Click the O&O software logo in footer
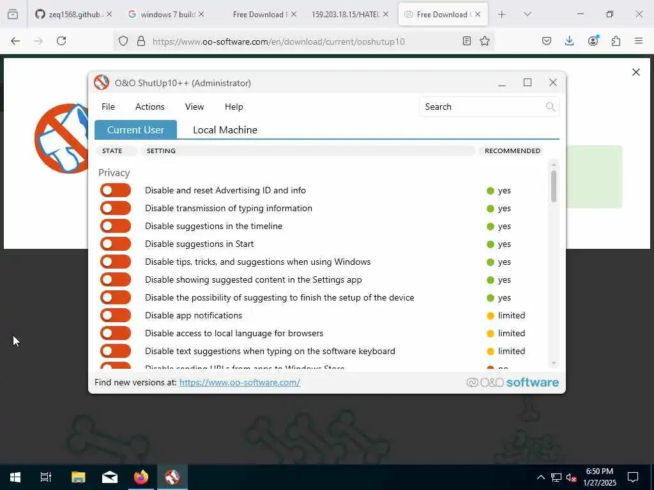The height and width of the screenshot is (490, 654). (x=512, y=383)
